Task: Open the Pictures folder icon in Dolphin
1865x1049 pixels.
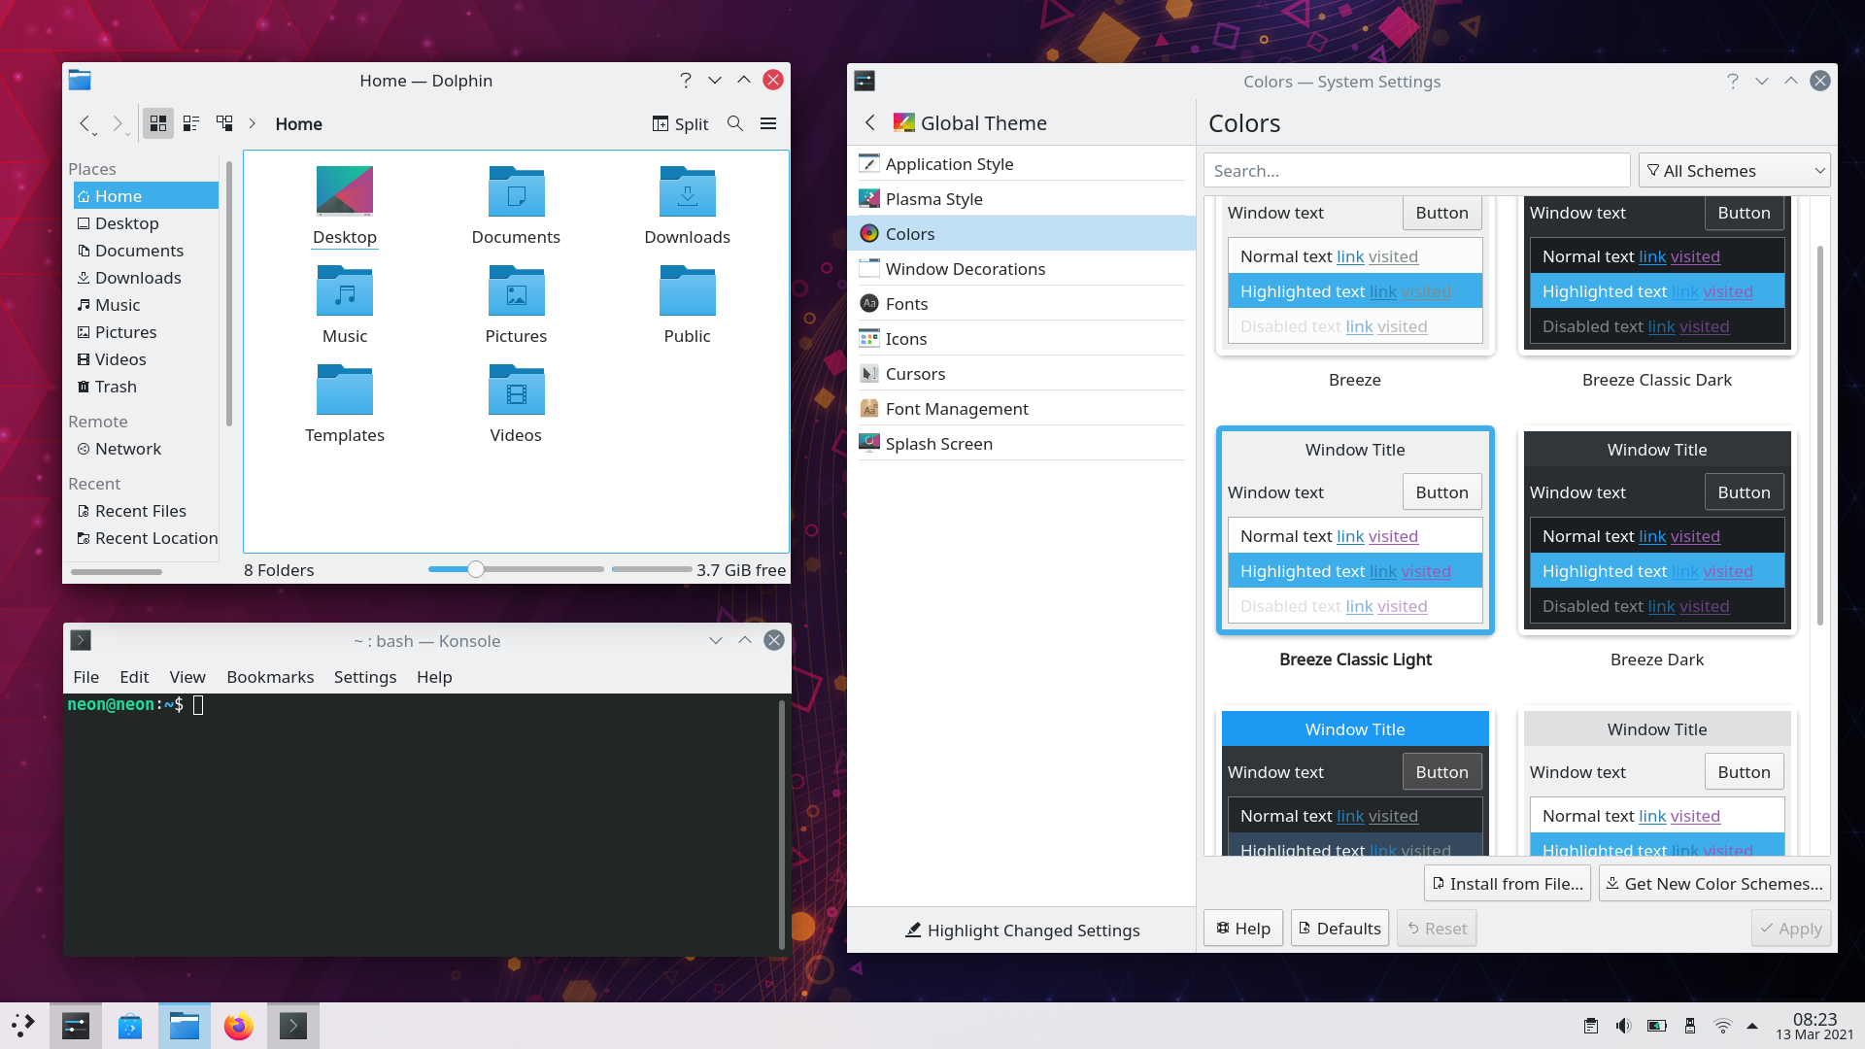Action: [516, 289]
